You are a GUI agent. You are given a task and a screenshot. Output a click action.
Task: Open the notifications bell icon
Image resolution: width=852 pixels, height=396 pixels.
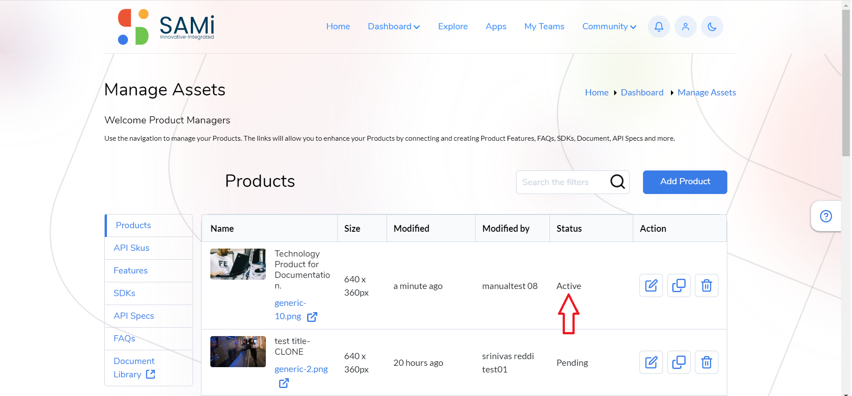tap(659, 27)
